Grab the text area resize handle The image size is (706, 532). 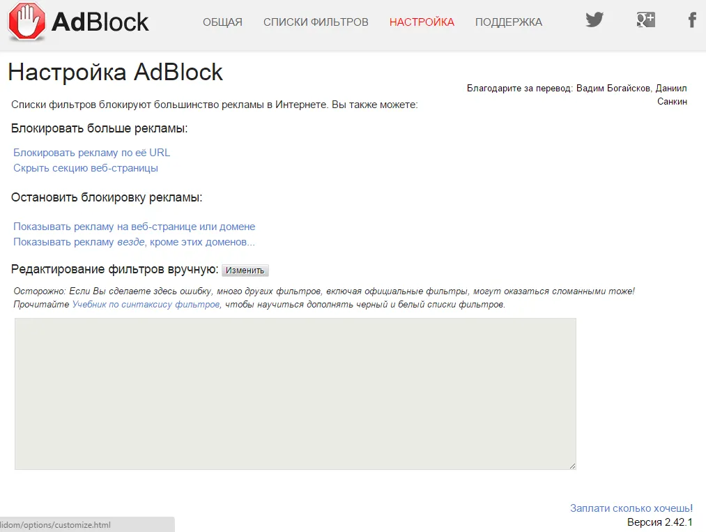pyautogui.click(x=572, y=466)
